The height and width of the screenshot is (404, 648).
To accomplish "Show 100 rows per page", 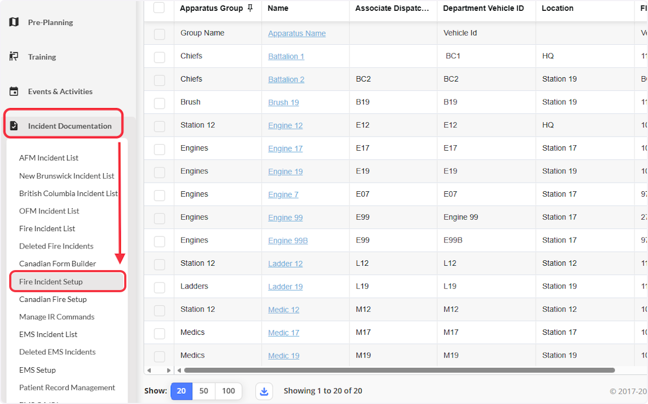I will [x=228, y=391].
